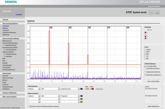Image resolution: width=165 pixels, height=109 pixels.
Task: Go to Hardware-Konfiguration in the sidebar
Action: click(10, 93)
